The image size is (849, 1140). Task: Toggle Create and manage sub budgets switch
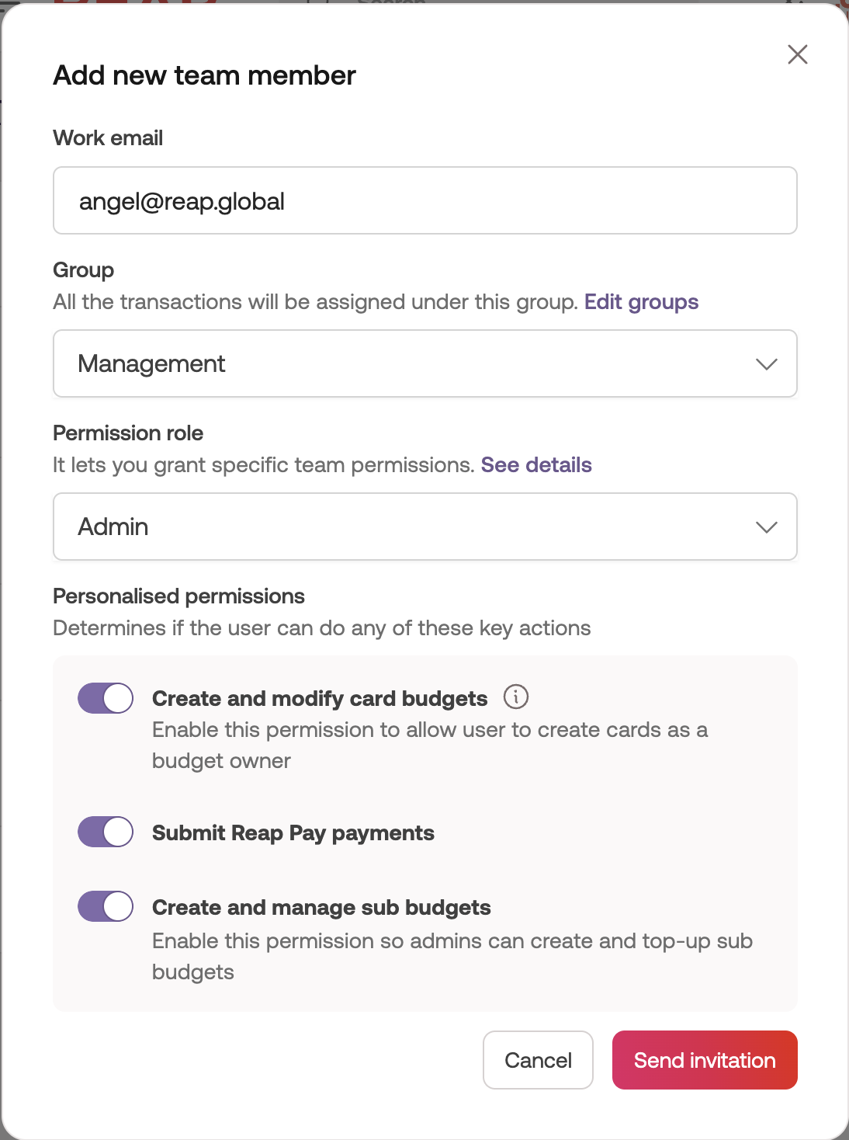(106, 906)
